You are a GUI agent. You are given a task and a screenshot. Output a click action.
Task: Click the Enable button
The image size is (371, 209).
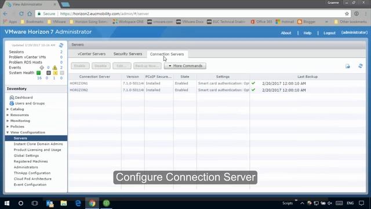(80, 66)
